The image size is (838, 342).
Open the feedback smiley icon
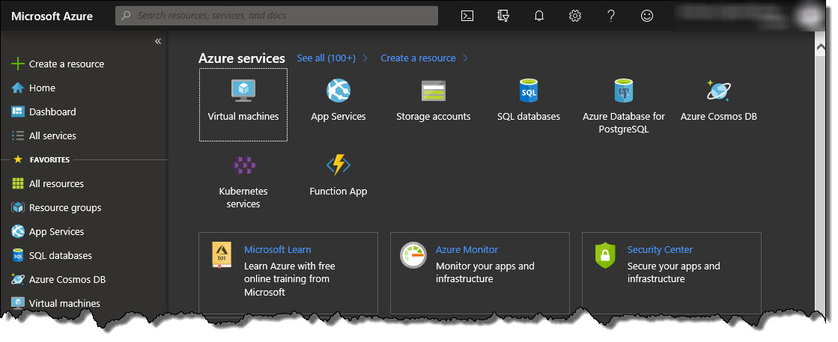pos(647,16)
